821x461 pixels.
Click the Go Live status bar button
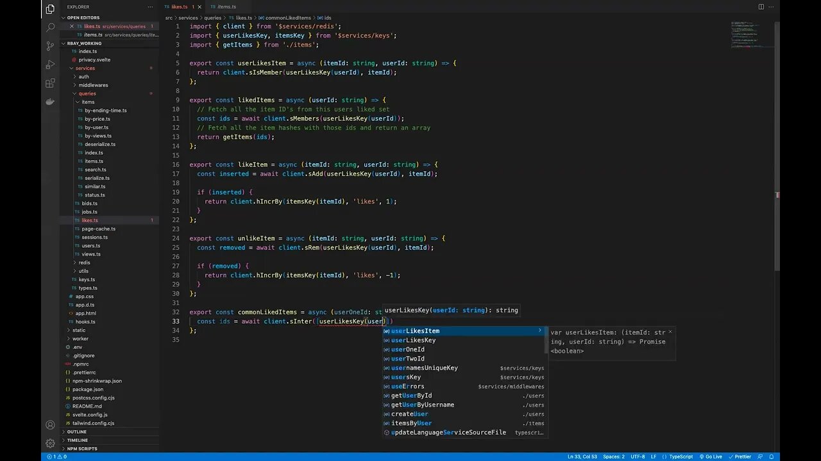pos(710,457)
